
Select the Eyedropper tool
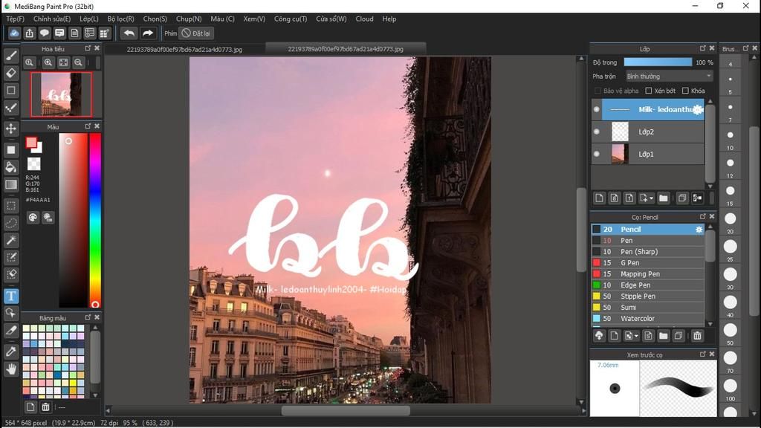[10, 351]
